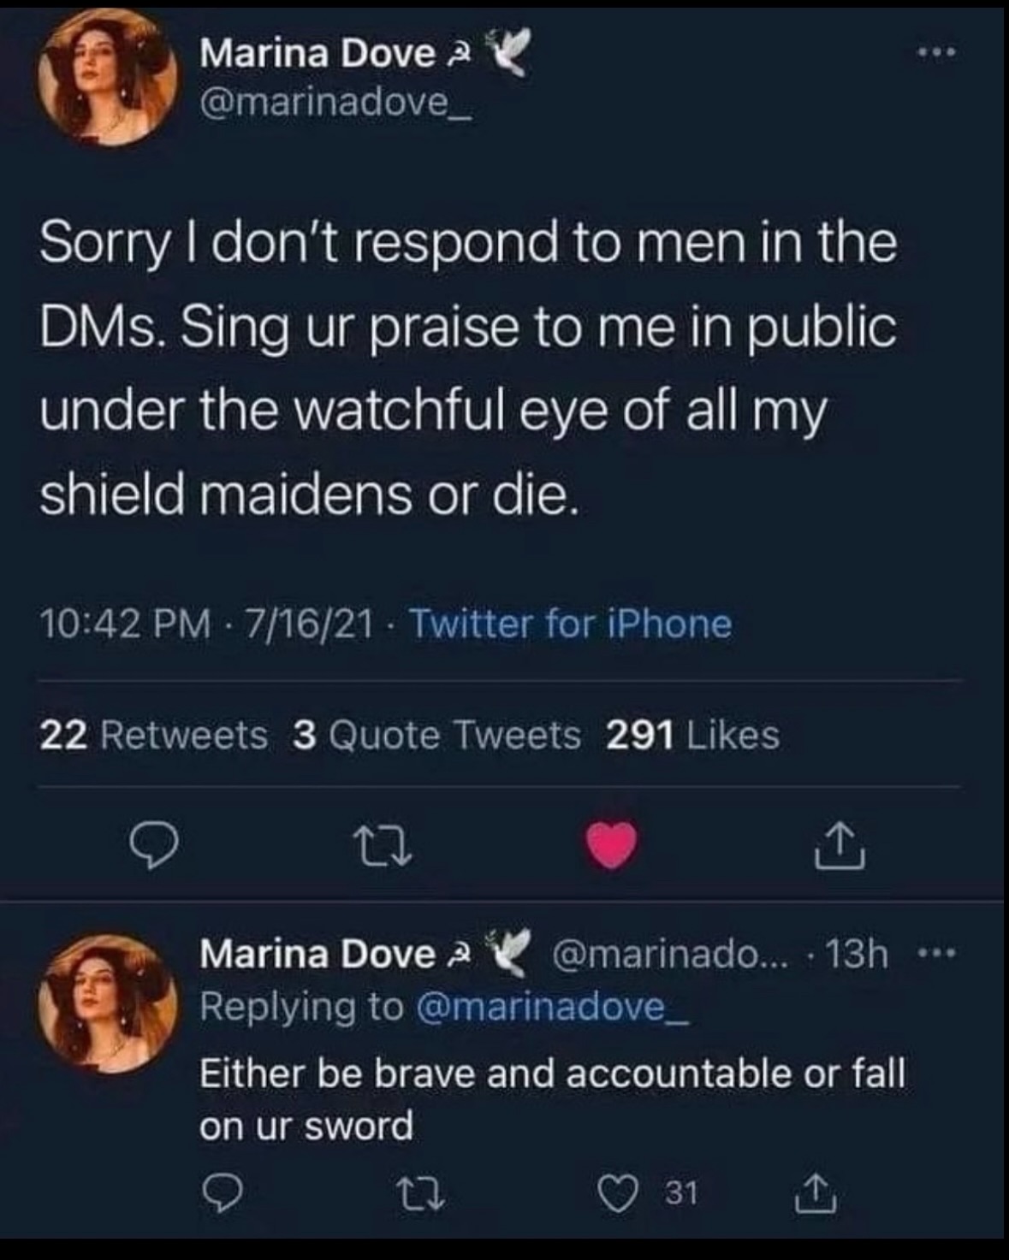Click the @marinadove_ handle below the name
Viewport: 1009px width, 1260px height.
pos(335,104)
